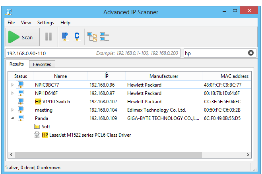The height and width of the screenshot is (174, 262).
Task: Switch to the Results tab
Action: coord(17,64)
